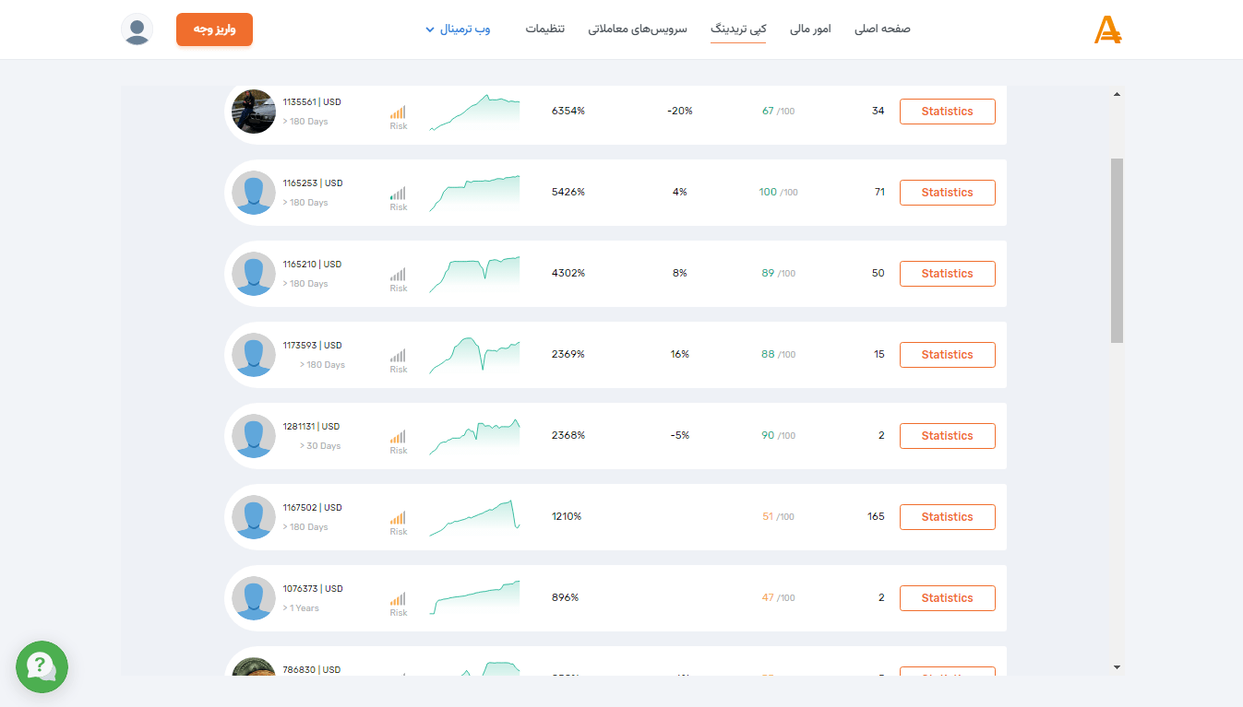View Statistics for trader 1165253

point(947,192)
